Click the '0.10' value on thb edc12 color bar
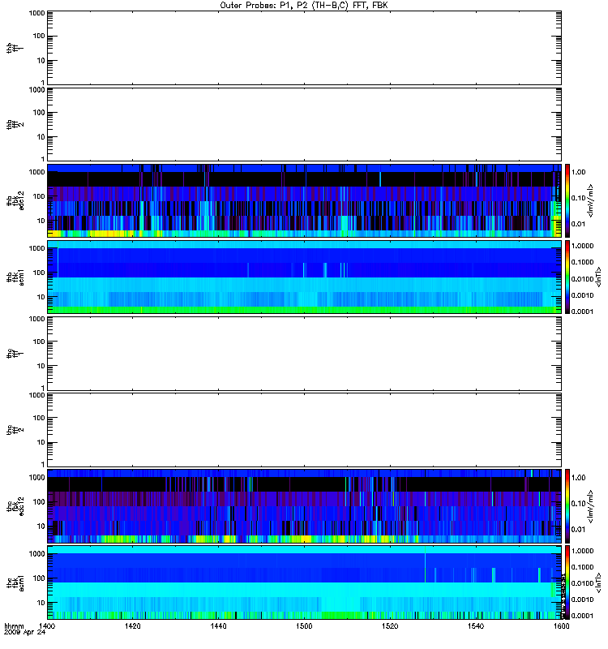 (578, 198)
